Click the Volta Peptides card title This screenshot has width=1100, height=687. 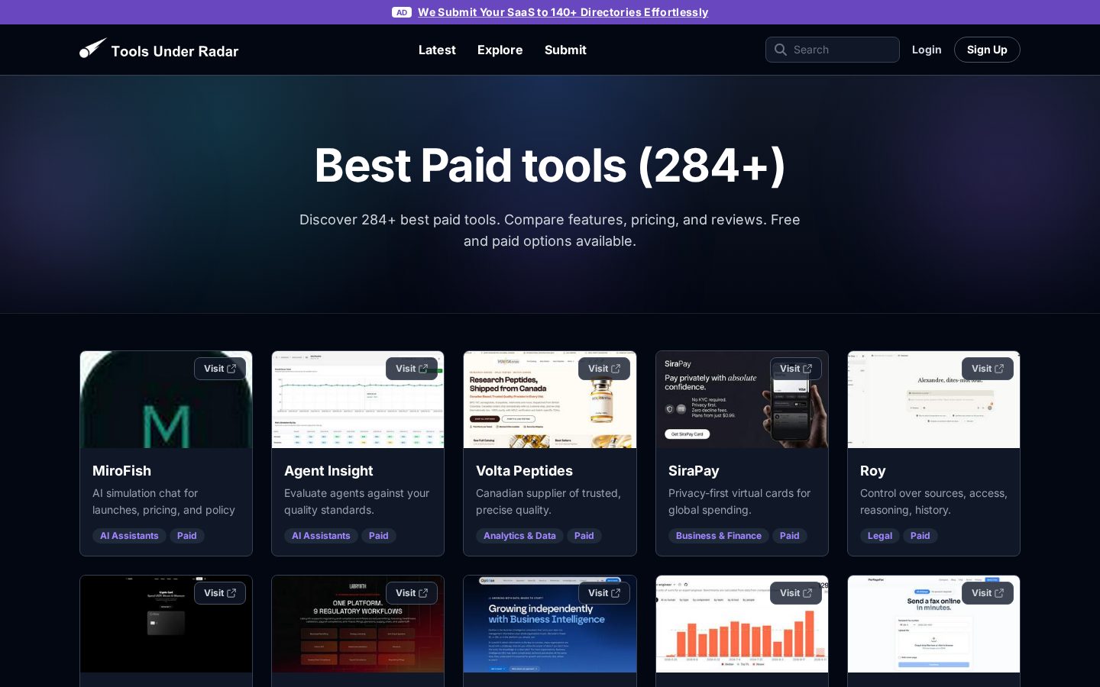(x=524, y=471)
